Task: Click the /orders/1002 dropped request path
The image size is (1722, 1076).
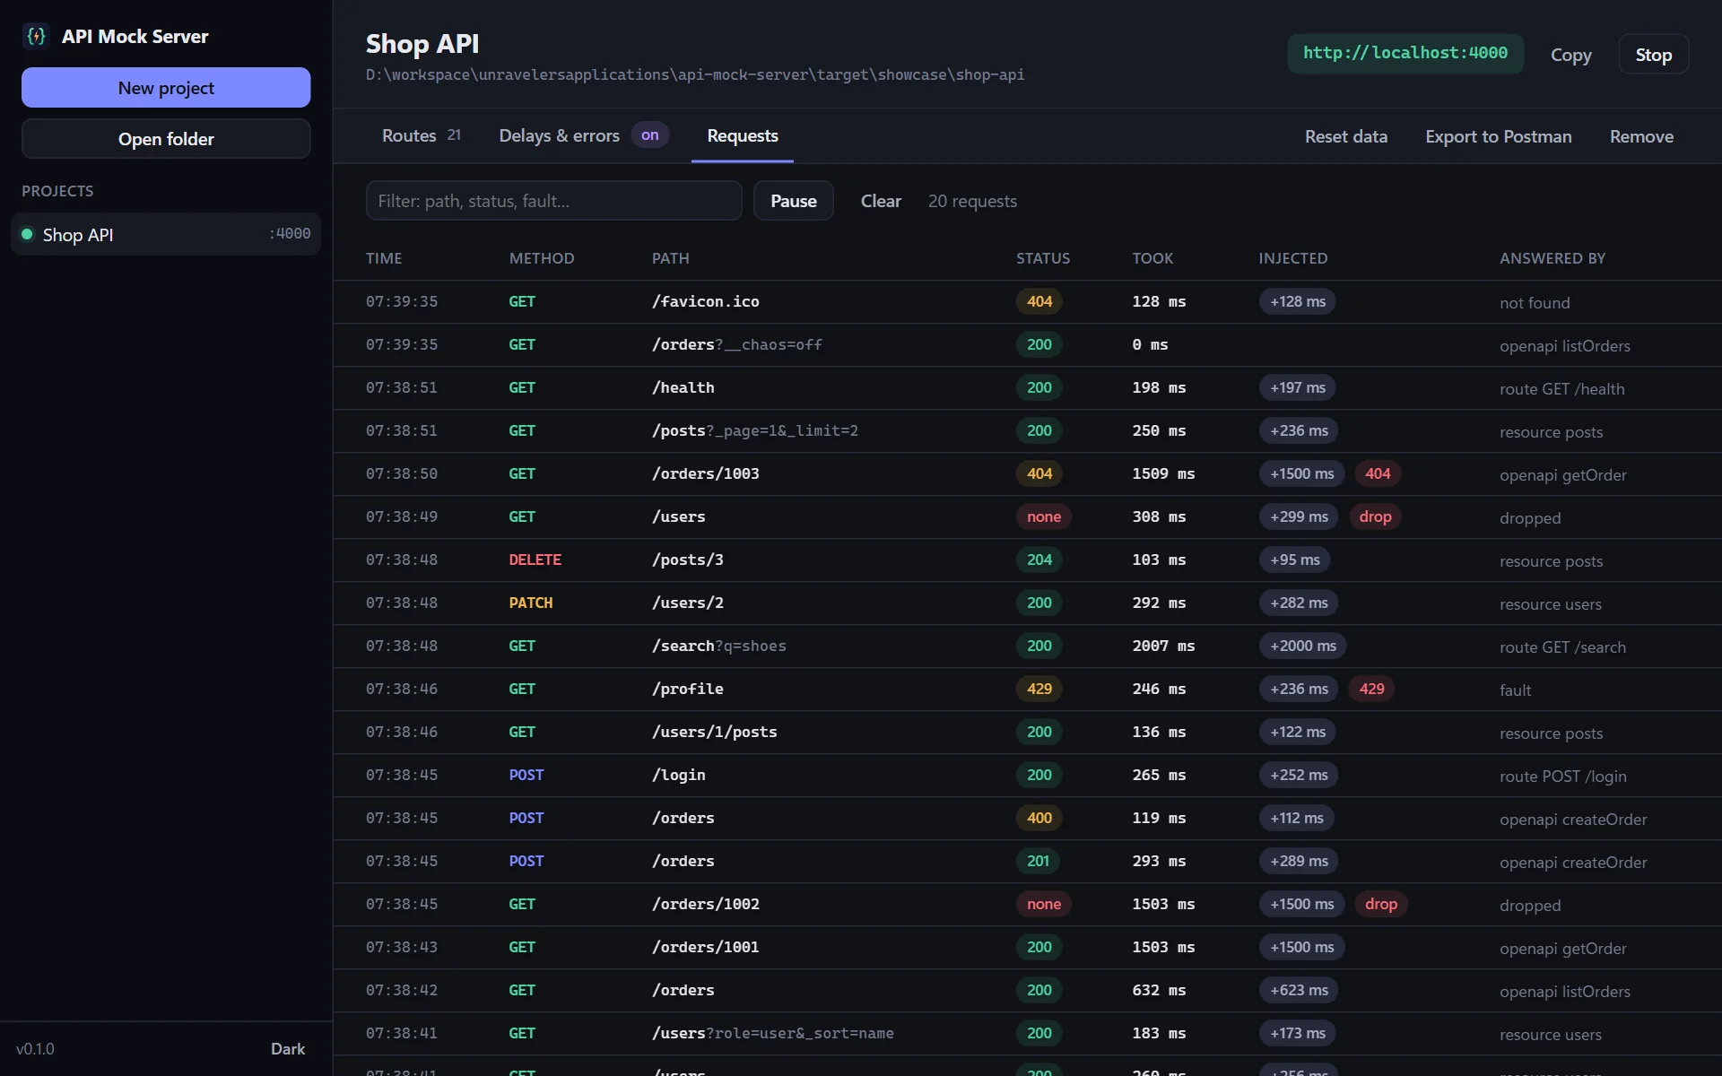Action: (x=706, y=904)
